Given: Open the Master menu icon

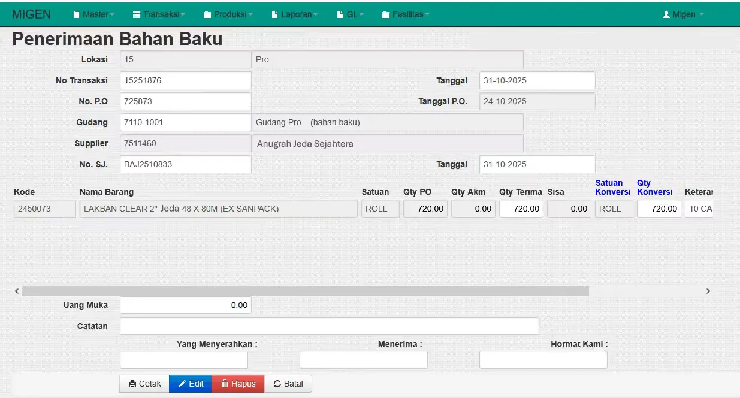Looking at the screenshot, I should (77, 14).
